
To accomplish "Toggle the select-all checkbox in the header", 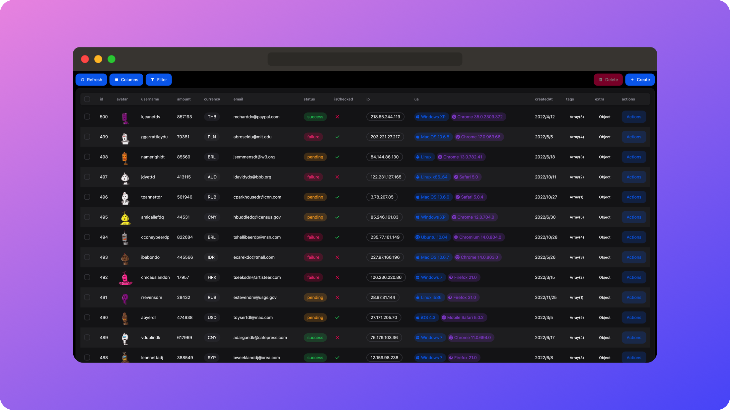I will point(87,99).
